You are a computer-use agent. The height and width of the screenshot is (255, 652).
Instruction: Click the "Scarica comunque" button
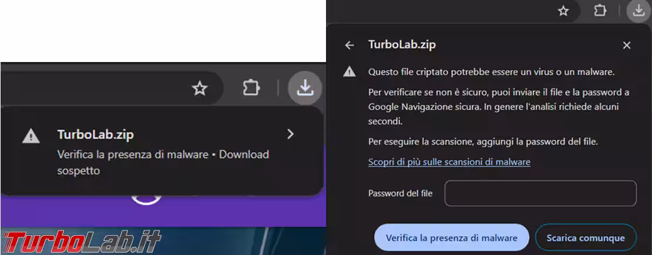click(x=585, y=238)
